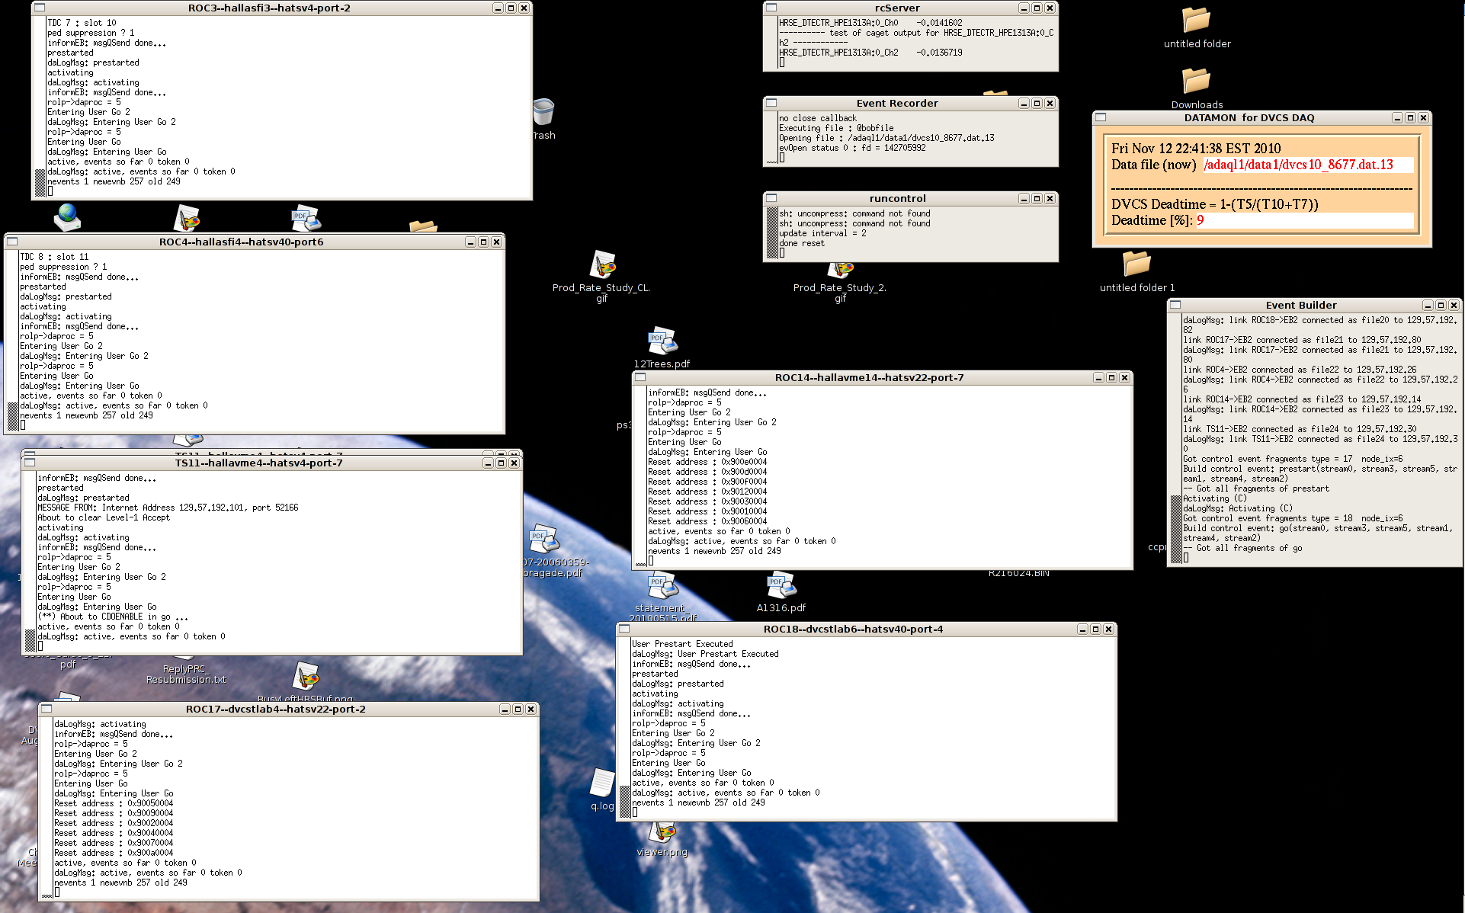Click the ROC4 terminal scrollbar thumb
The height and width of the screenshot is (913, 1465).
(13, 416)
